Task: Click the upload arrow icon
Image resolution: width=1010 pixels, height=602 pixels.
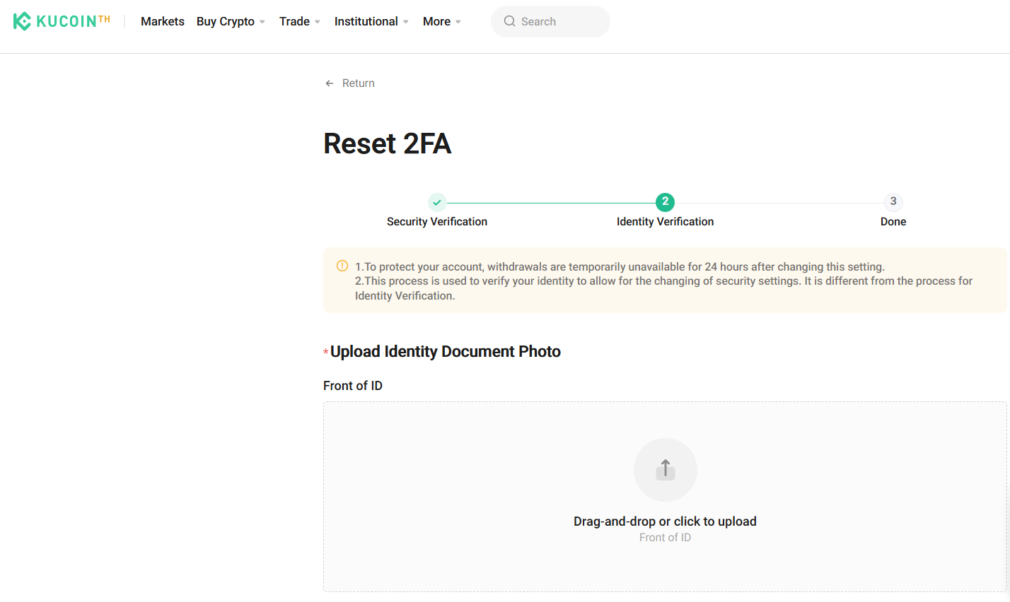Action: click(x=665, y=469)
